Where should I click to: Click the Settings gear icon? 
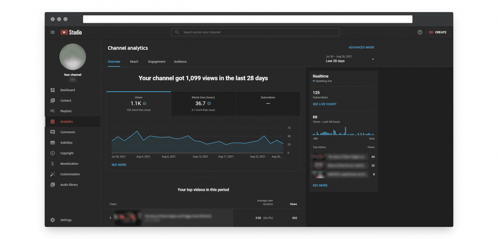pos(53,220)
